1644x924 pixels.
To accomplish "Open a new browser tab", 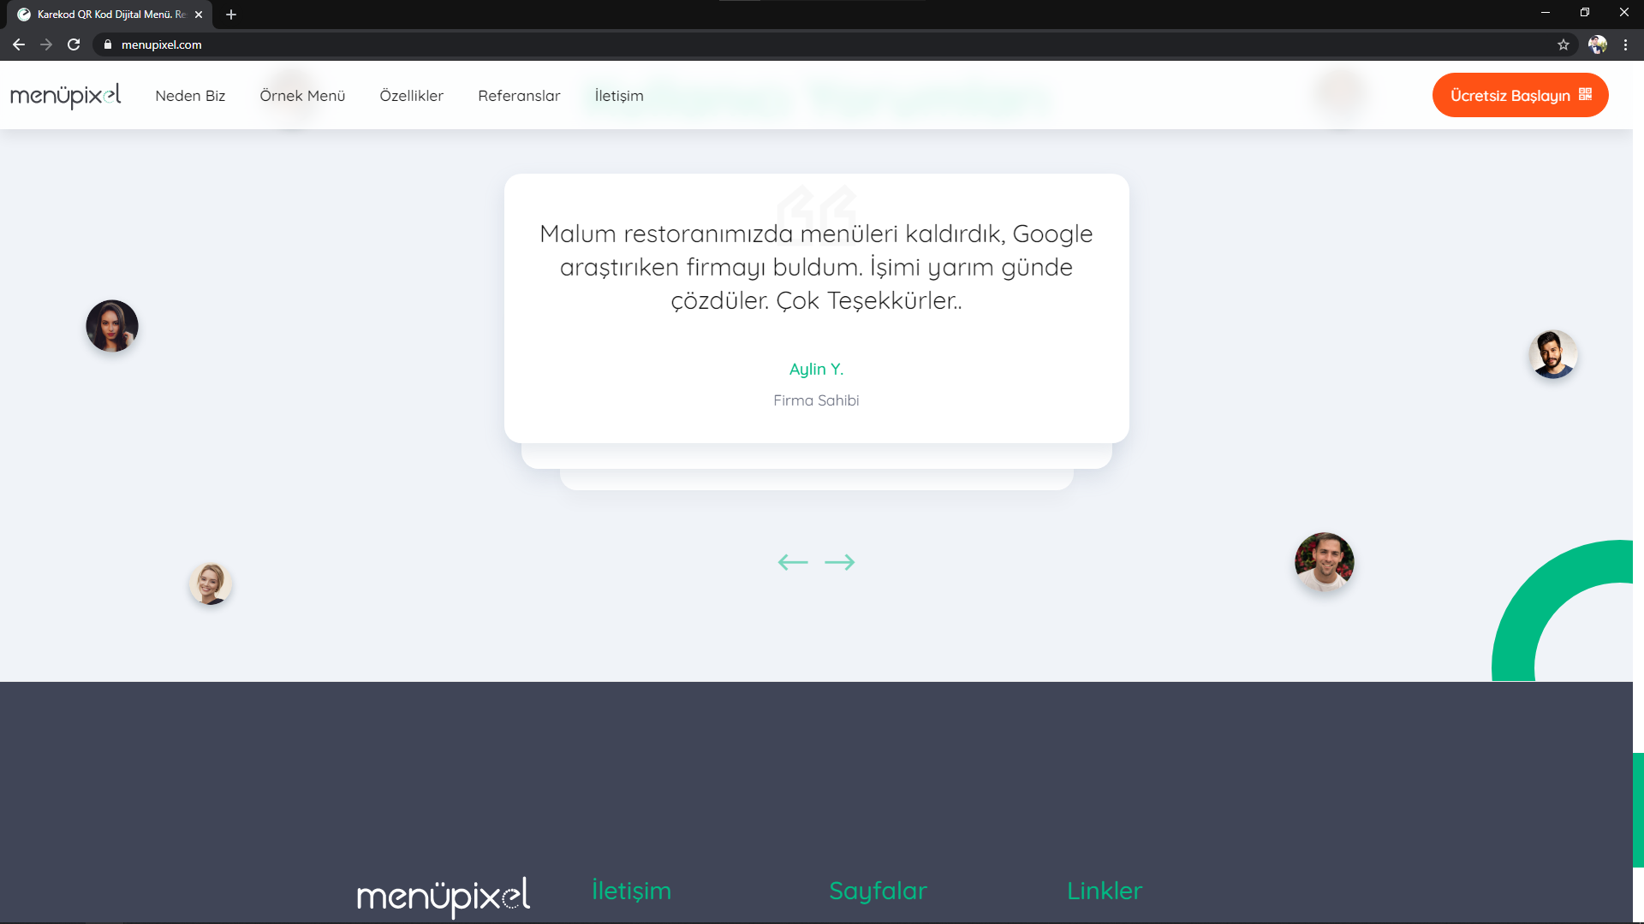I will 231,15.
